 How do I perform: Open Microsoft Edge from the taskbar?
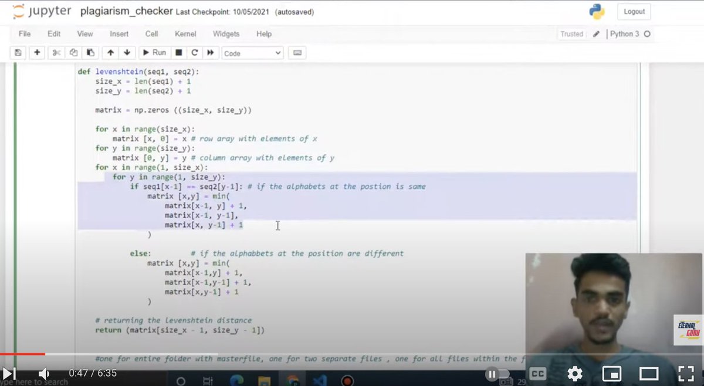pos(237,381)
